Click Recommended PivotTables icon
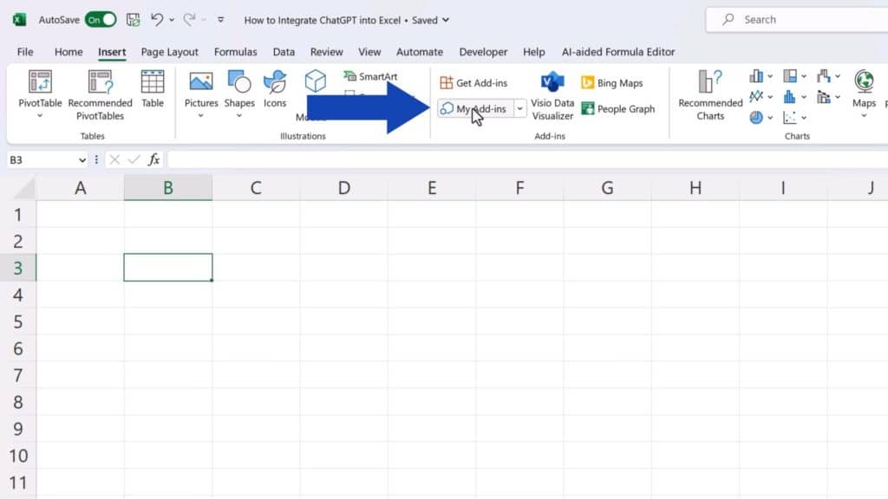888x499 pixels. (101, 82)
